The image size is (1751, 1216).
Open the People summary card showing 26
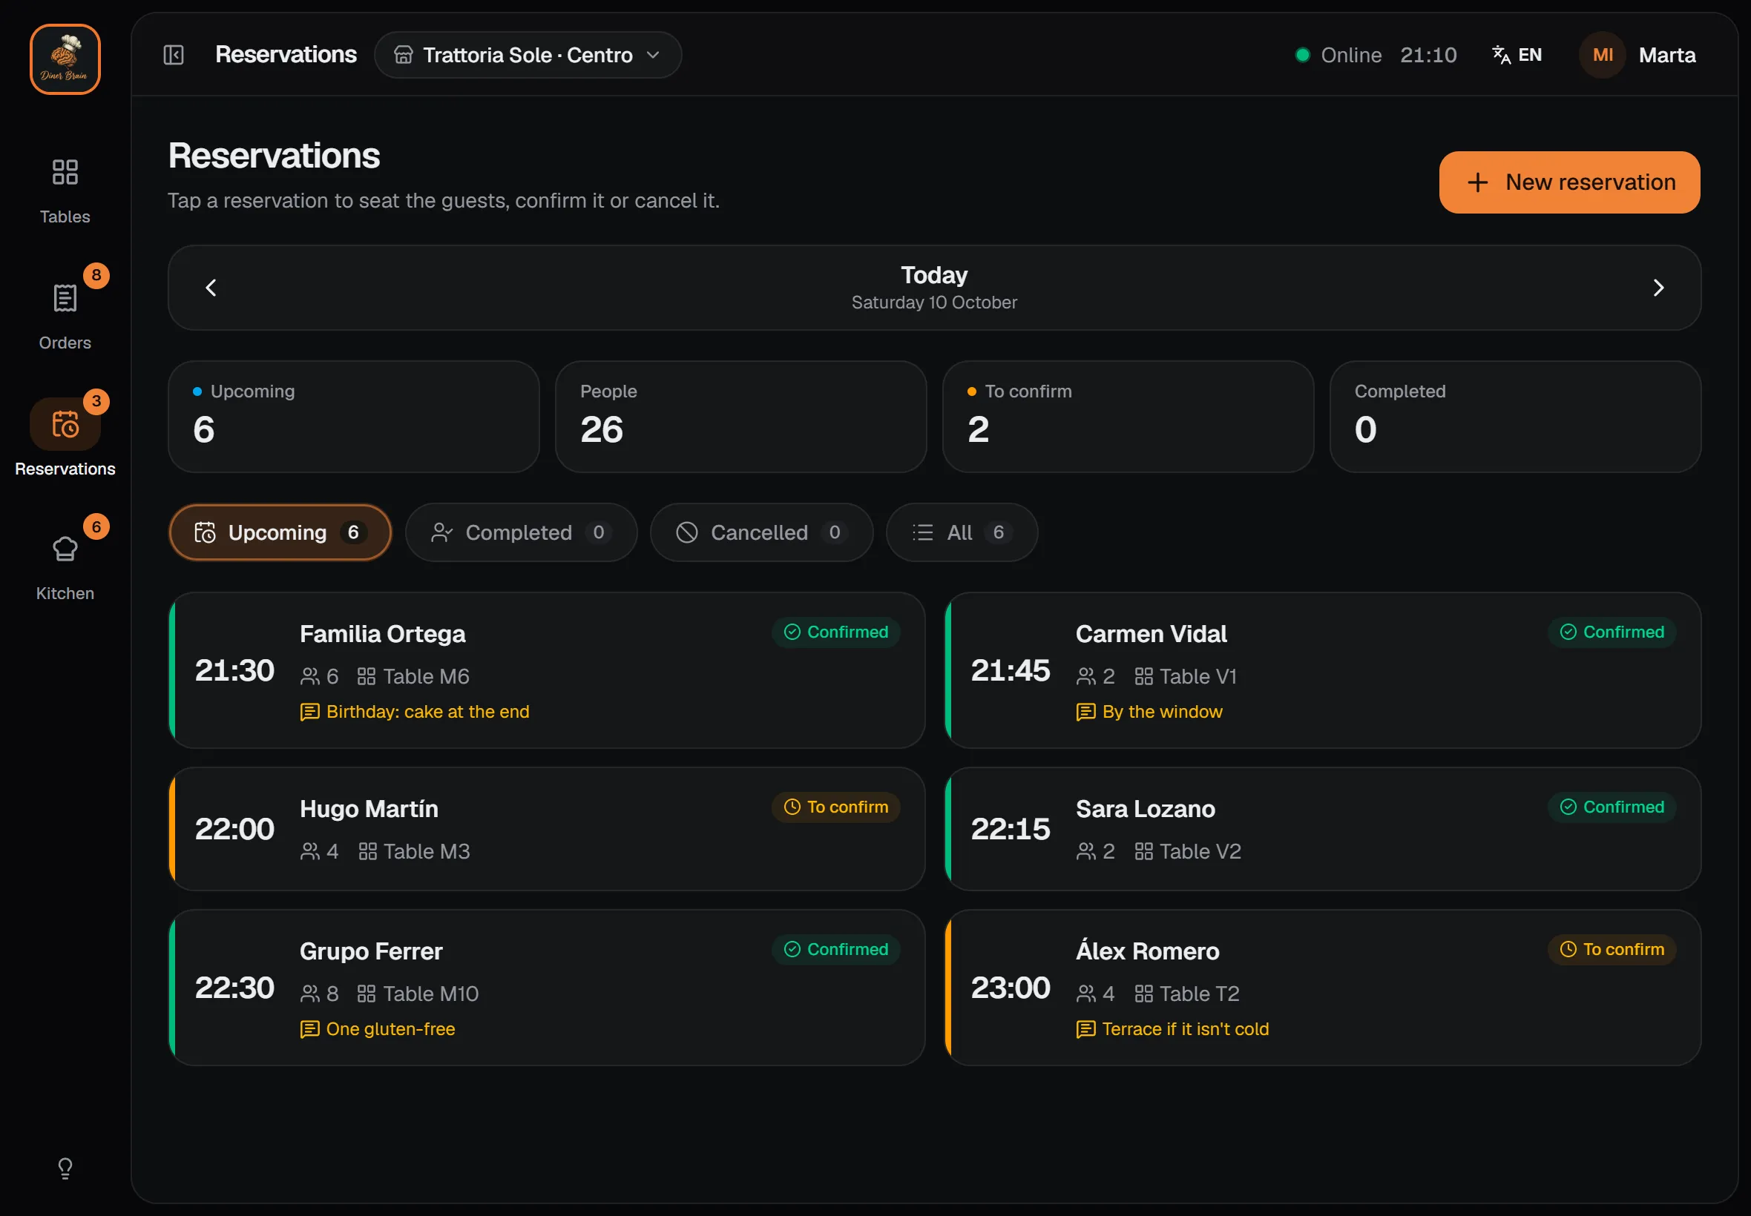740,417
